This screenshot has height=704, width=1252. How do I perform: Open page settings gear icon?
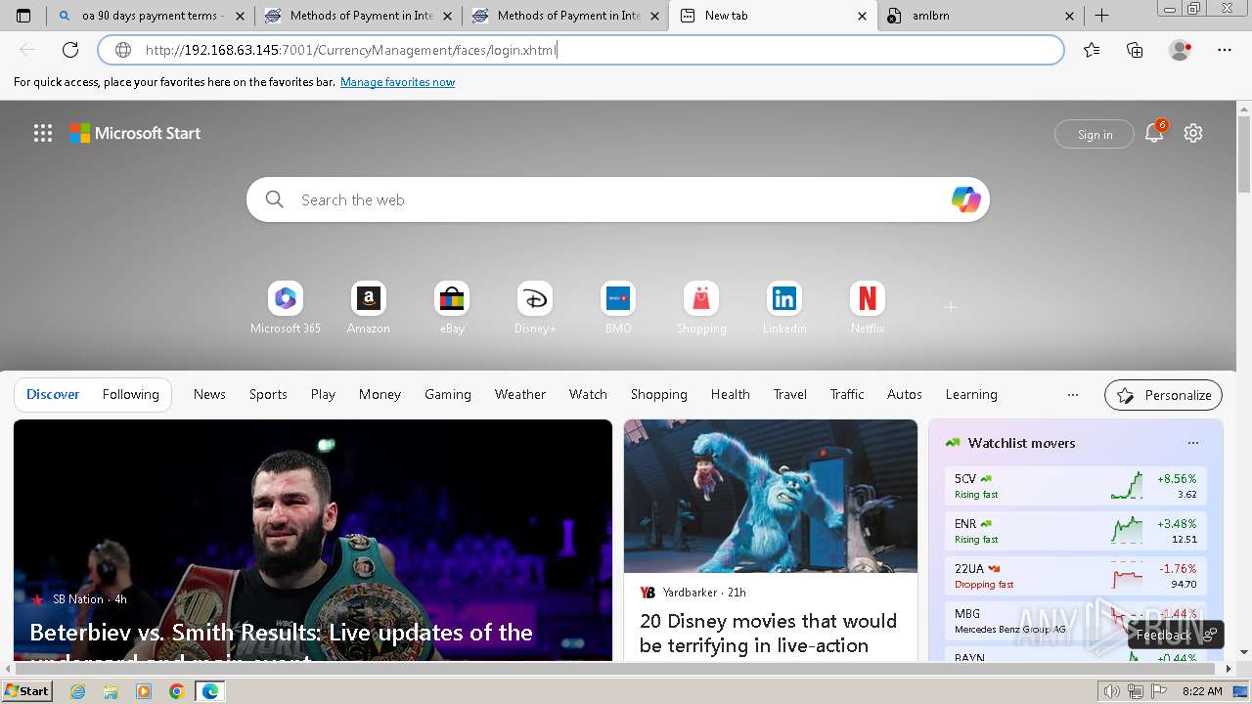coord(1193,133)
